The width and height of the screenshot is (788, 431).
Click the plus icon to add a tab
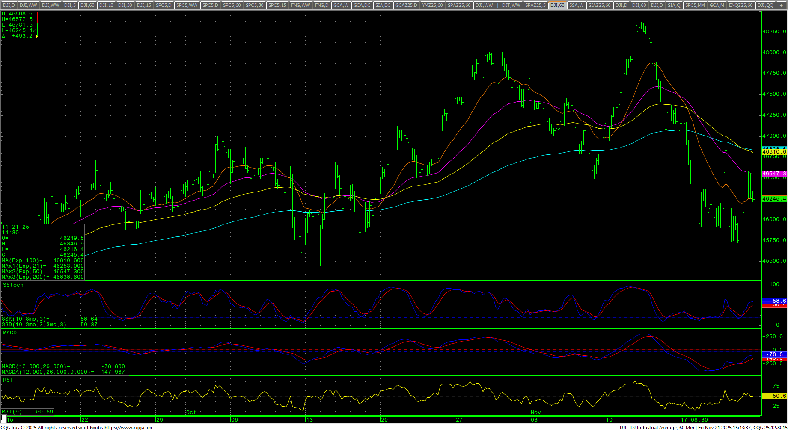pyautogui.click(x=781, y=5)
